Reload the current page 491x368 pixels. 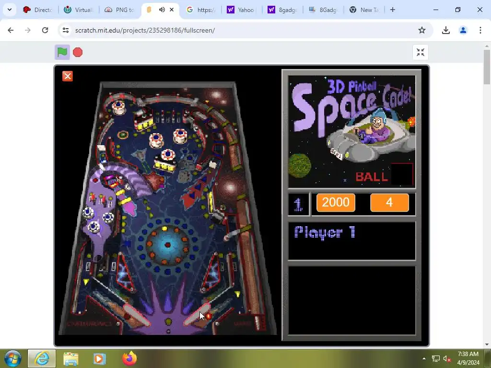(45, 30)
